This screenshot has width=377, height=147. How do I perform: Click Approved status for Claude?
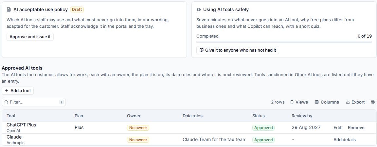click(263, 139)
